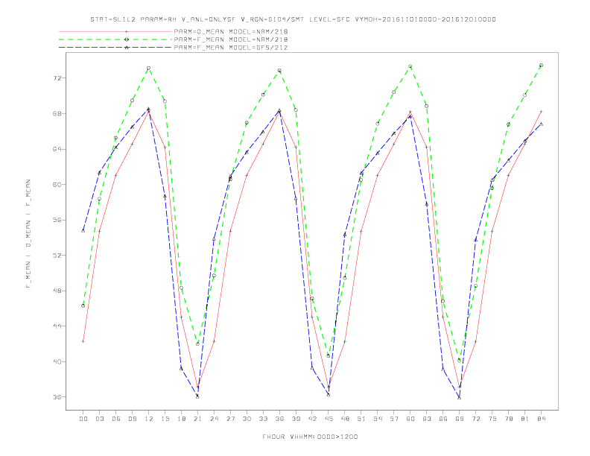The width and height of the screenshot is (590, 456).
Task: Click x-axis tick label 18
Action: tap(181, 419)
